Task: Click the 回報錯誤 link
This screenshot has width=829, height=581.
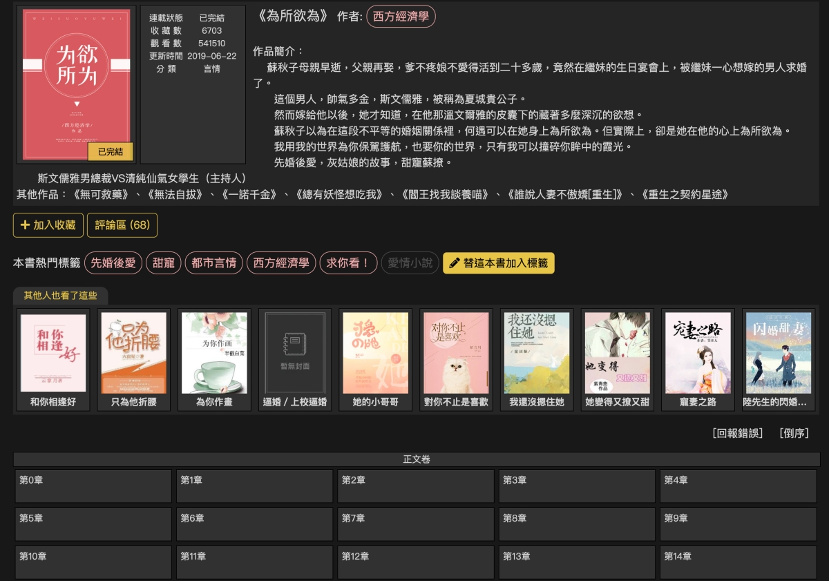Action: point(738,433)
